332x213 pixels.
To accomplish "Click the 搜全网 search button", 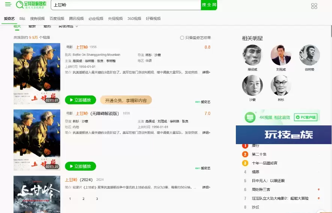I will pos(209,5).
